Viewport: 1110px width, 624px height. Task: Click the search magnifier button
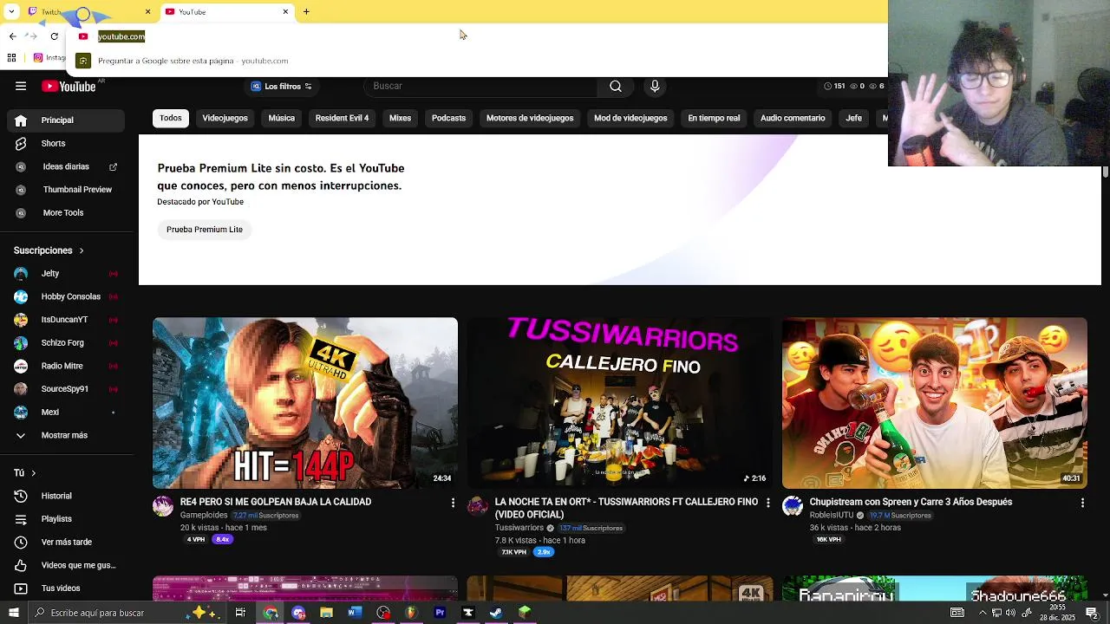pyautogui.click(x=616, y=86)
